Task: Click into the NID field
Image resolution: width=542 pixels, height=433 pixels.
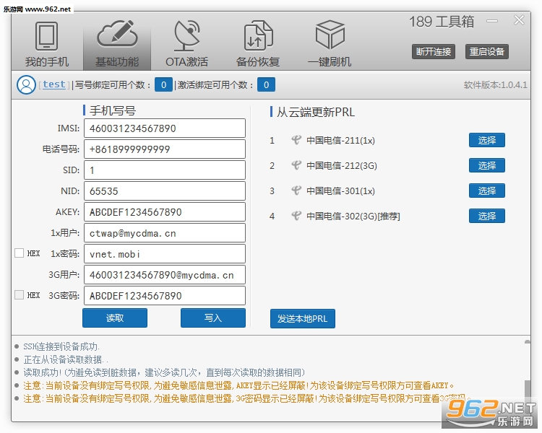Action: (x=165, y=191)
